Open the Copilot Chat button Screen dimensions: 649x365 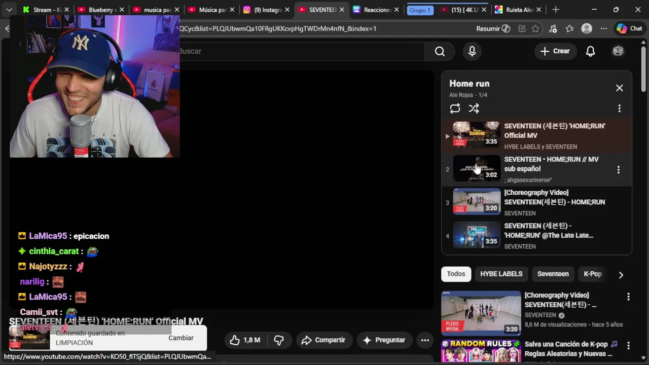629,29
